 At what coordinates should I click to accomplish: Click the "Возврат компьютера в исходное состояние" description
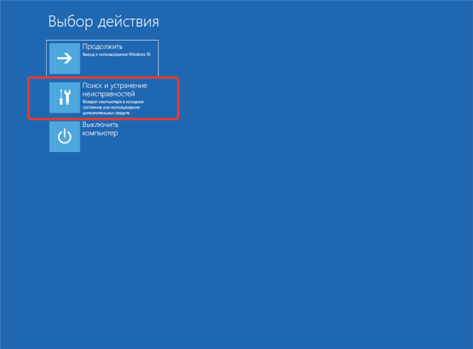[x=113, y=107]
